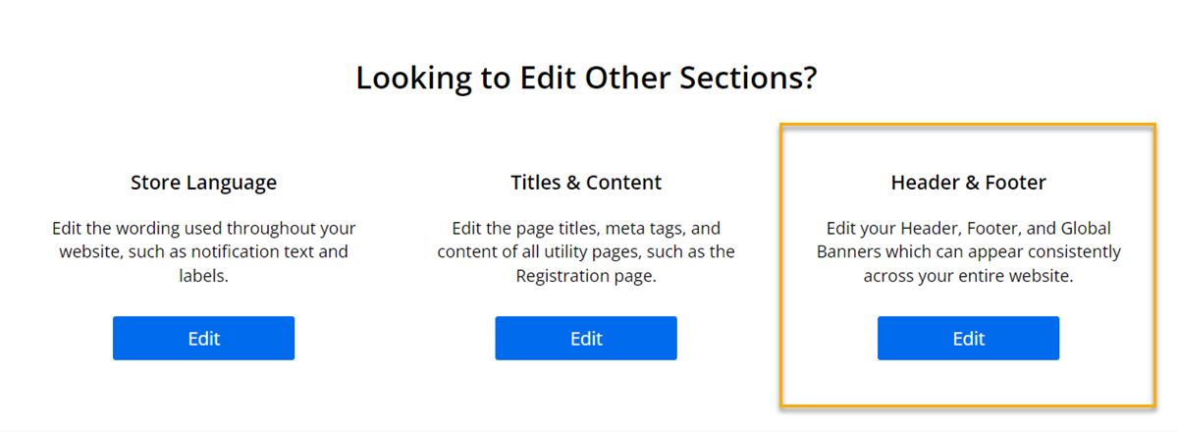Click 'Registration page' text in Titles description
This screenshot has height=432, width=1178.
(584, 277)
